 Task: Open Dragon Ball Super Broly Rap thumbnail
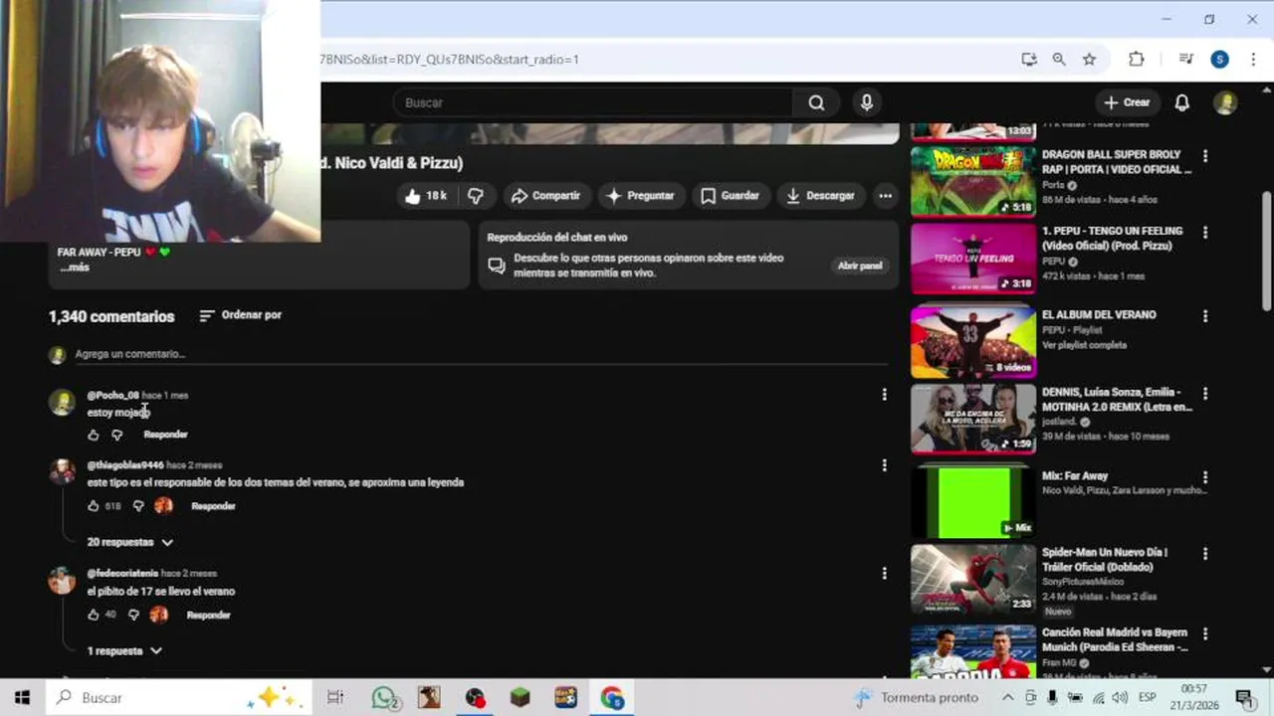(x=973, y=182)
